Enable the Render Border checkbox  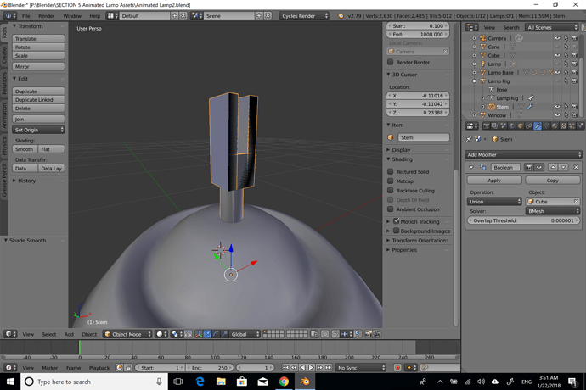click(391, 62)
